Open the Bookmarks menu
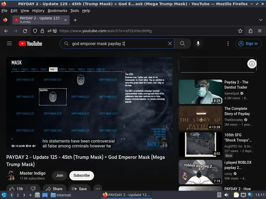266x199 pixels. [x=57, y=11]
